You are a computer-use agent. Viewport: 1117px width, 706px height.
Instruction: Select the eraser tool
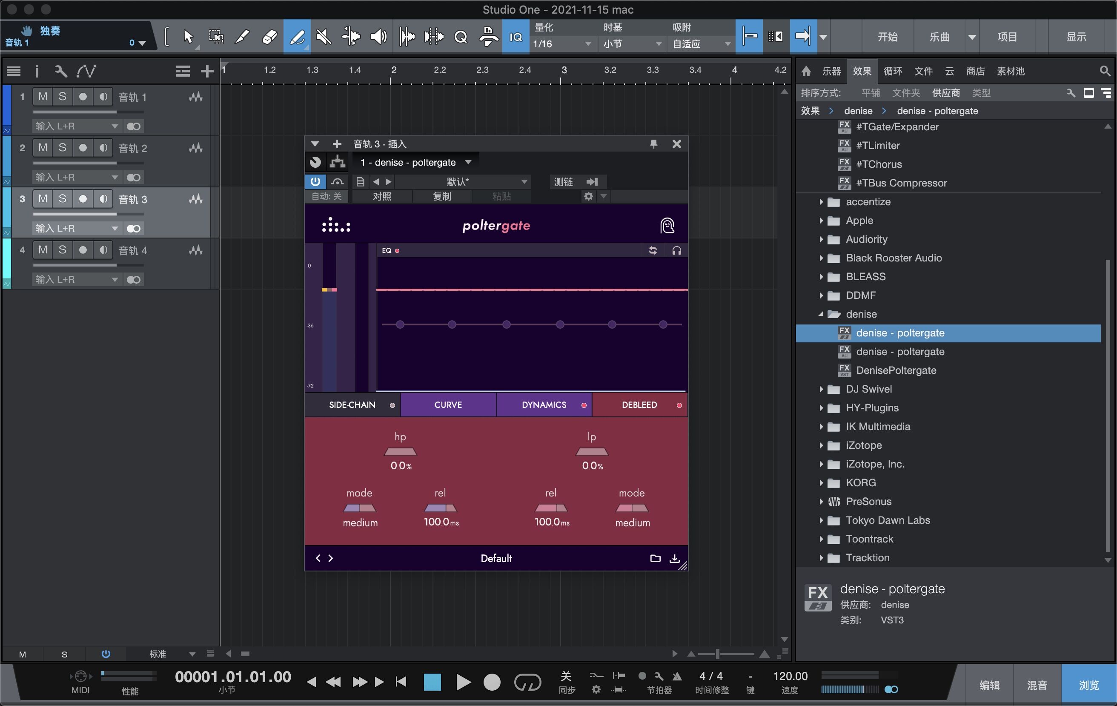point(269,36)
